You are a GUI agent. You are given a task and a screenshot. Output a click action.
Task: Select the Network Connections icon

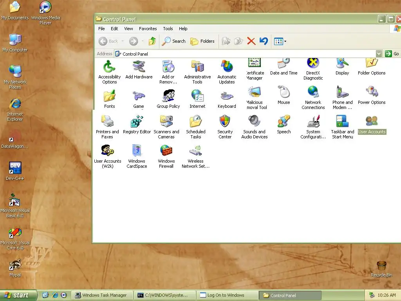313,98
